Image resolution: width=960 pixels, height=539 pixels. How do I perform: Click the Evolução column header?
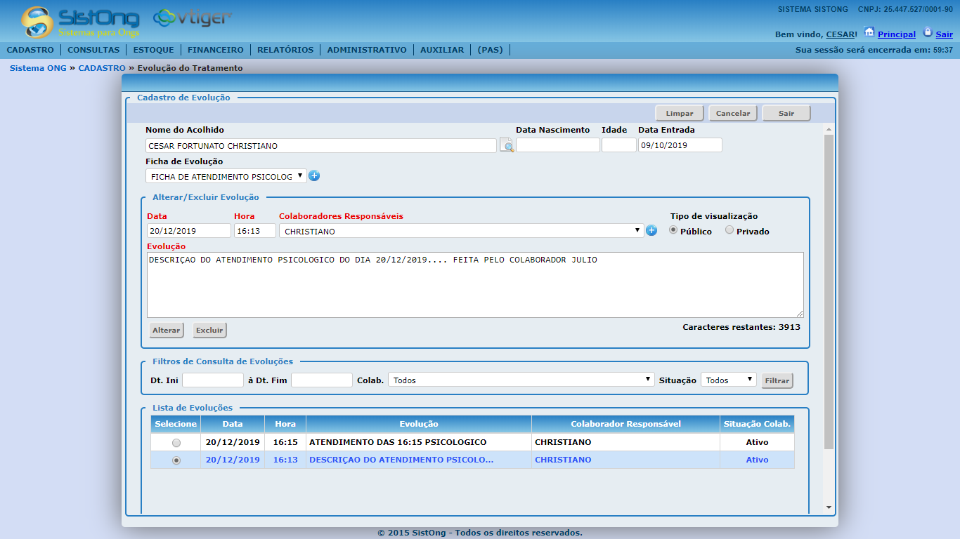tap(419, 424)
